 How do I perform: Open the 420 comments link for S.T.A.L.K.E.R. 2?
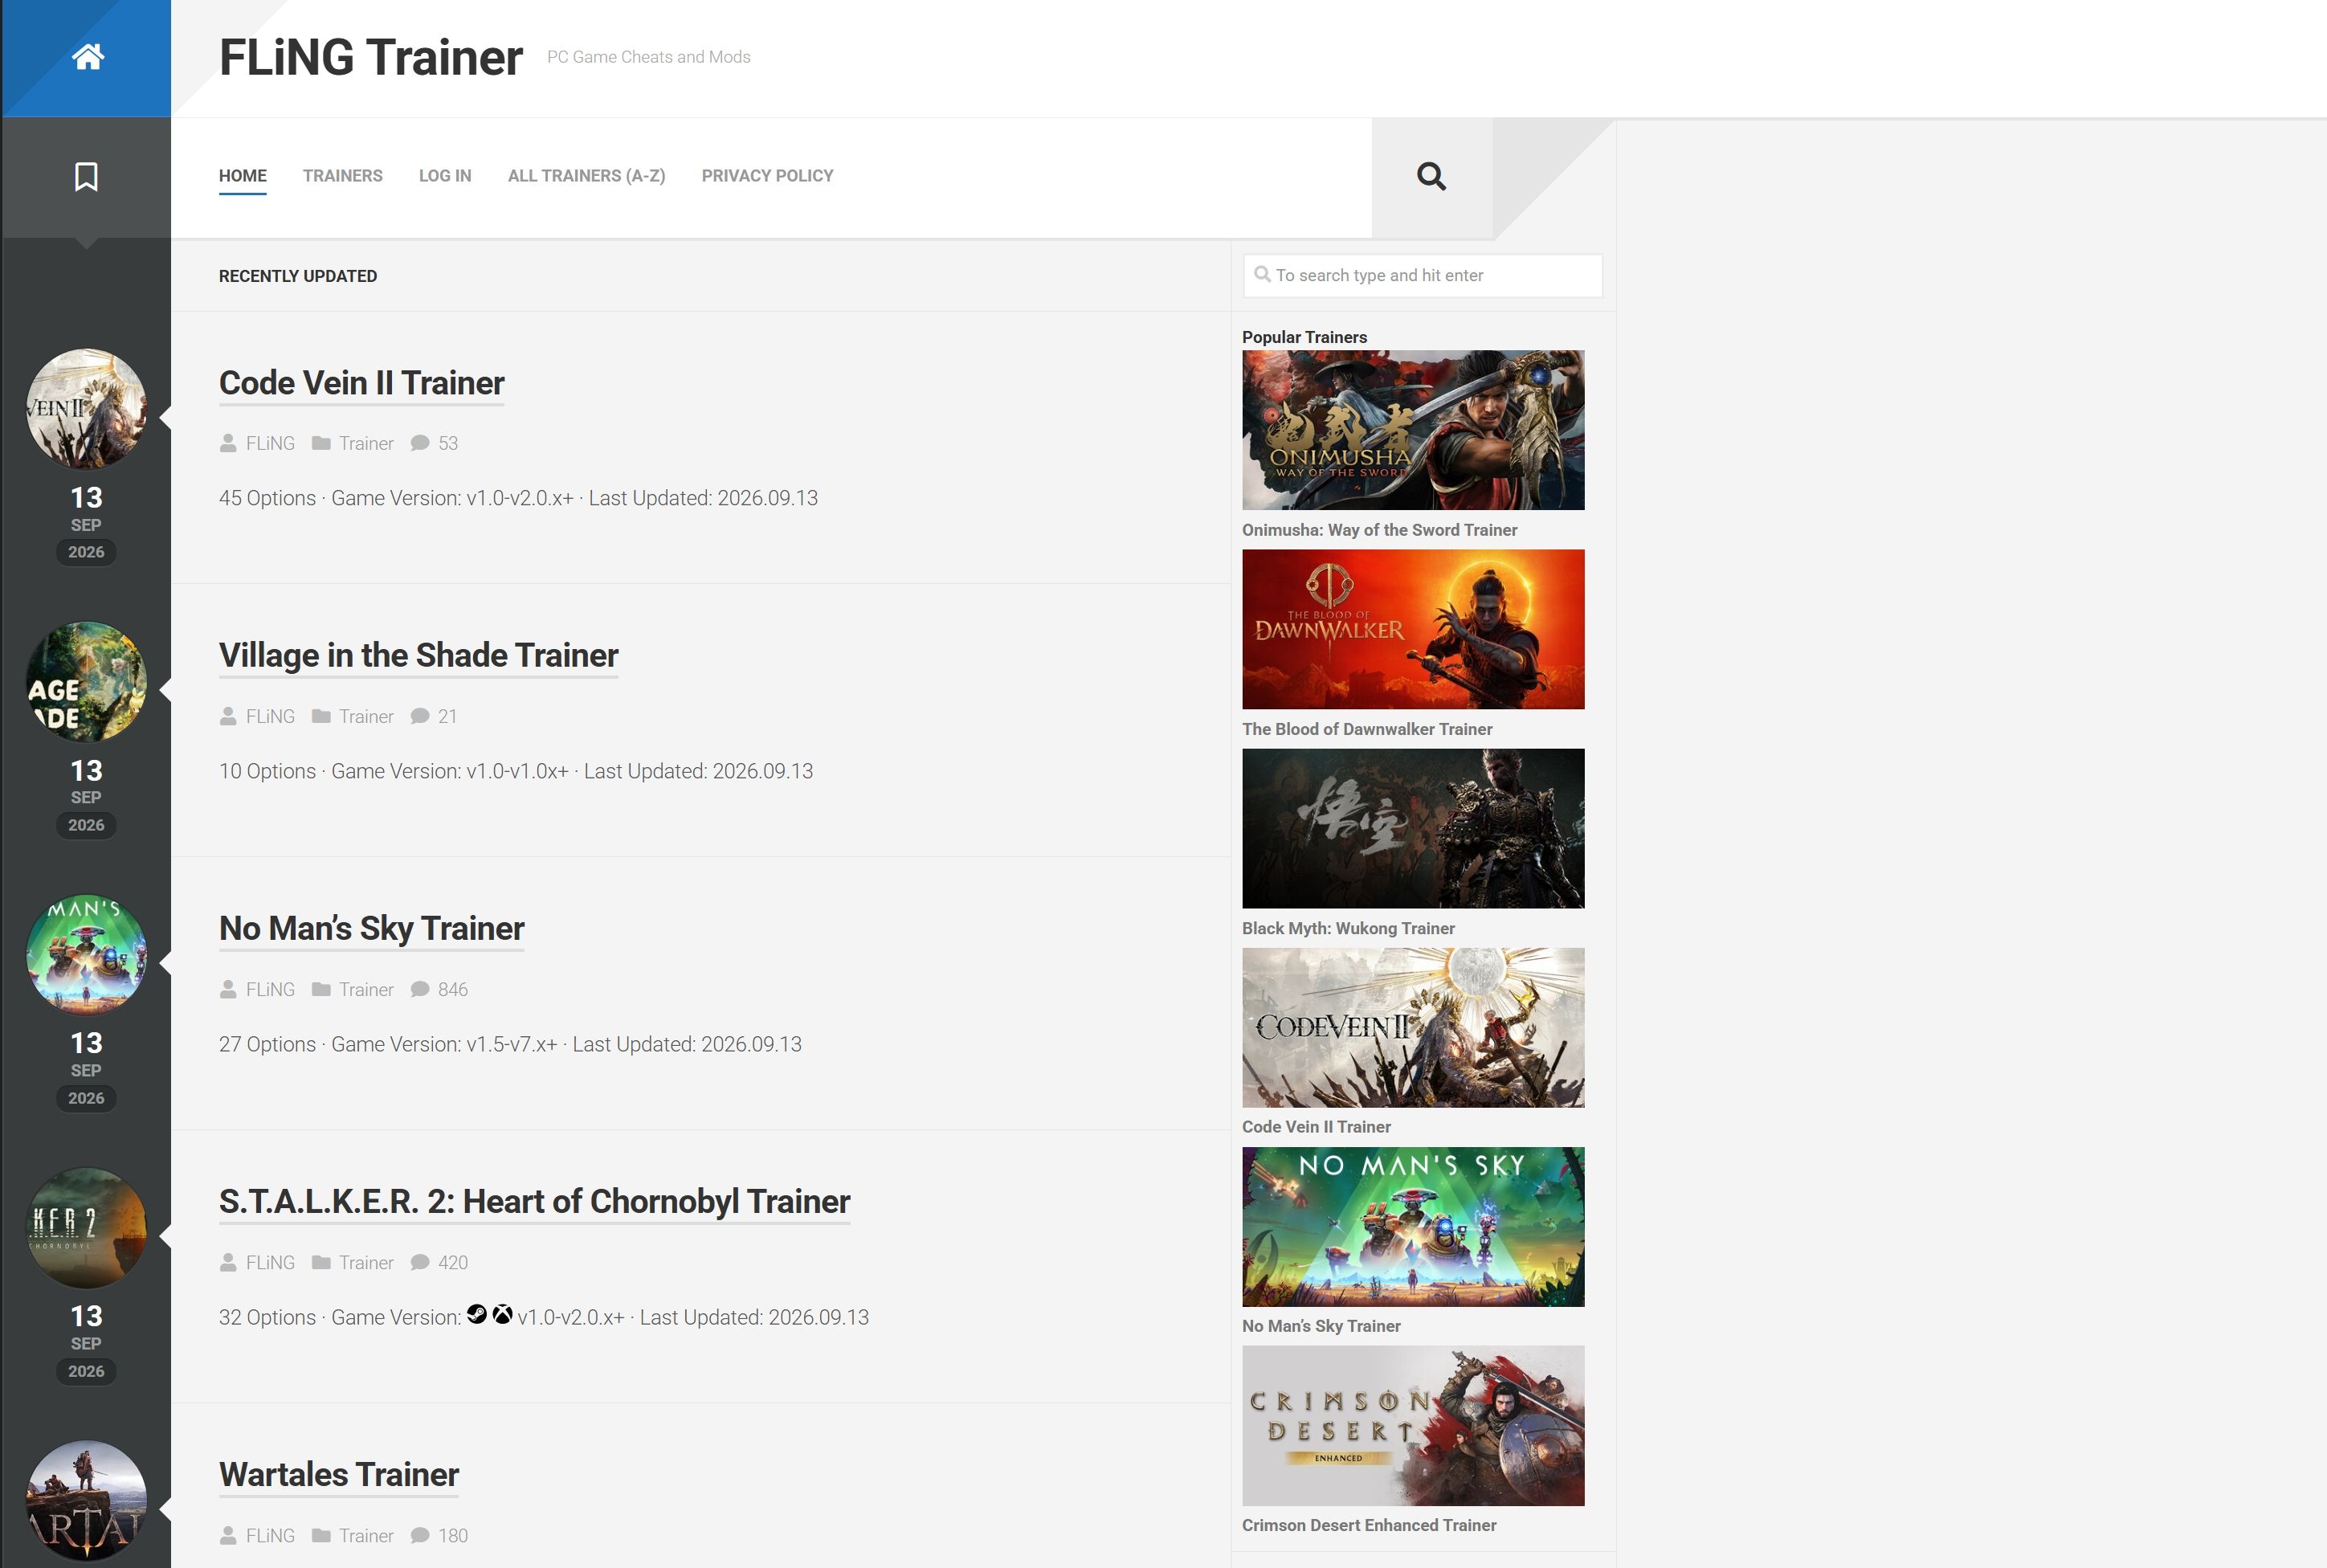pyautogui.click(x=453, y=1262)
